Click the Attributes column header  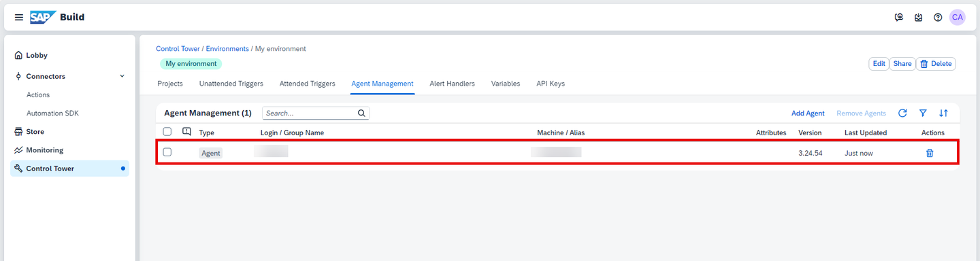point(771,133)
